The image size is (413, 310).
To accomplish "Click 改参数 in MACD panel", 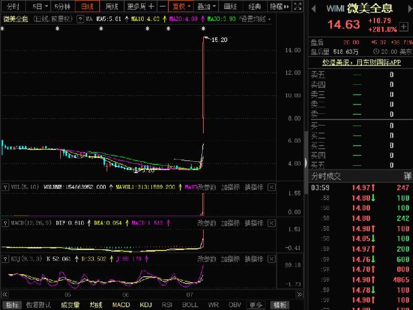I will click(x=206, y=223).
